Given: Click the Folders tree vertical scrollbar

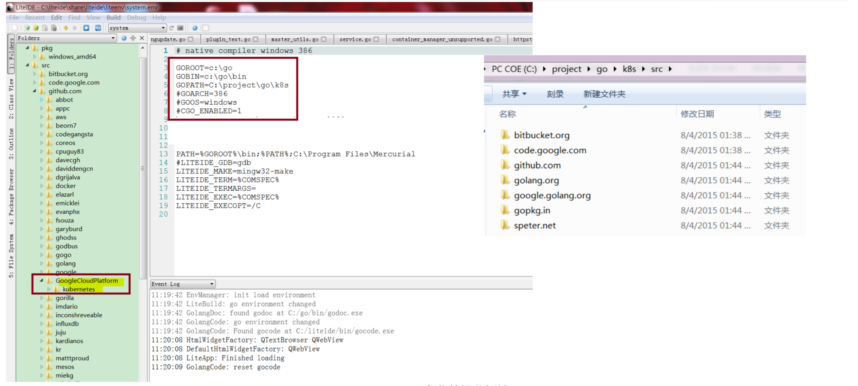Looking at the screenshot, I should (142, 168).
